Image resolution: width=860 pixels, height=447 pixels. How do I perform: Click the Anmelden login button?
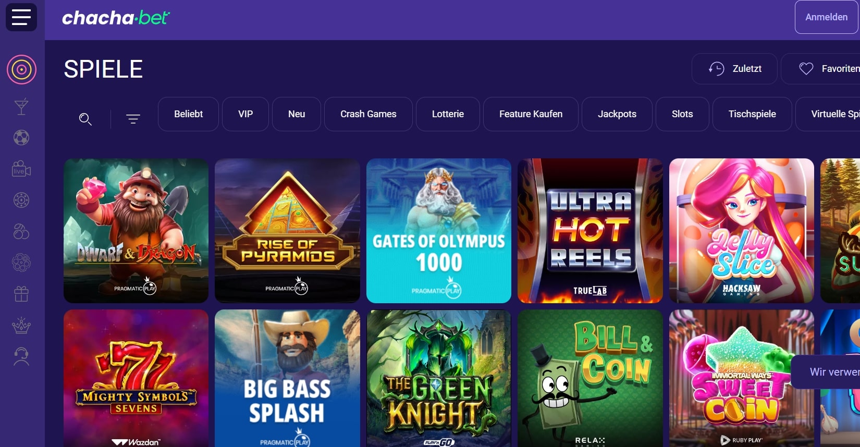tap(827, 17)
